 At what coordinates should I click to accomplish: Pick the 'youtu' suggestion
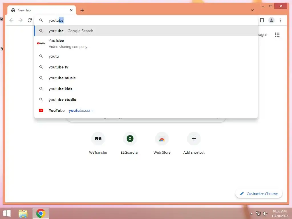146,56
